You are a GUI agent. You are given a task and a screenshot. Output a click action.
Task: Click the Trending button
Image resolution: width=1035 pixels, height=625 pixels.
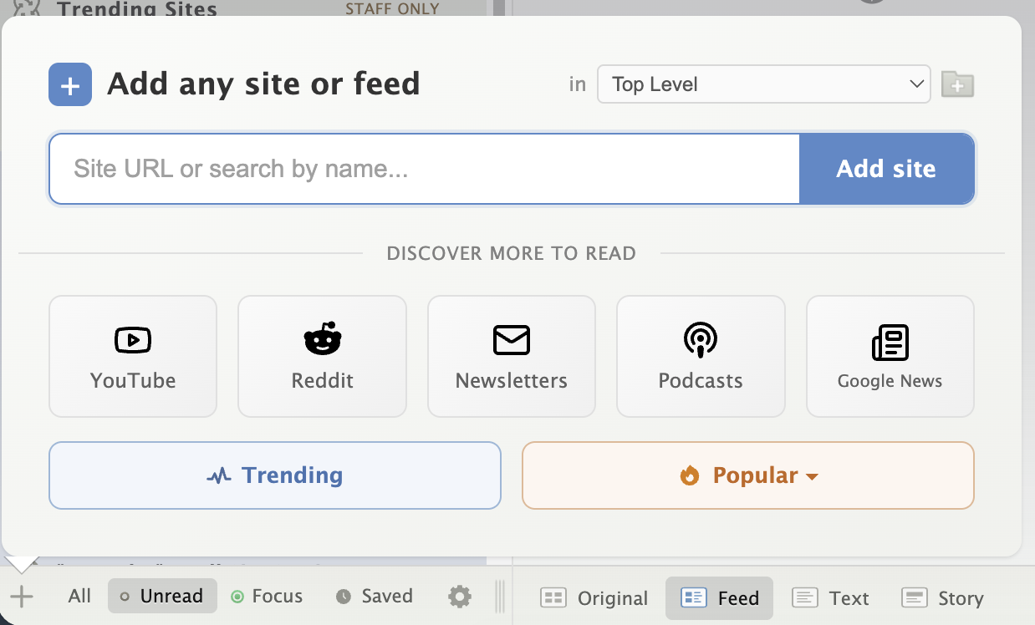275,475
